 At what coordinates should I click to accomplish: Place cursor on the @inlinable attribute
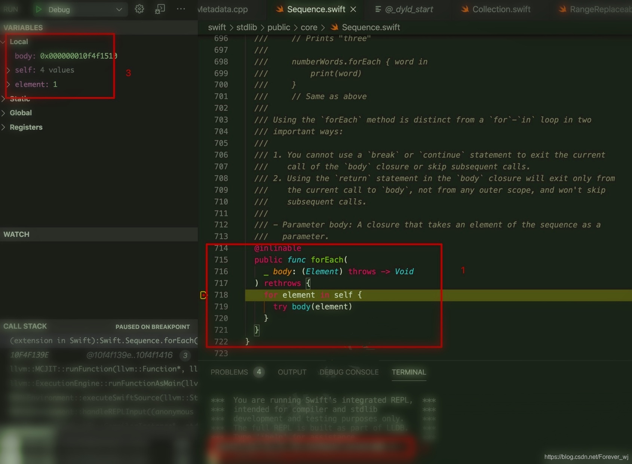tap(277, 248)
